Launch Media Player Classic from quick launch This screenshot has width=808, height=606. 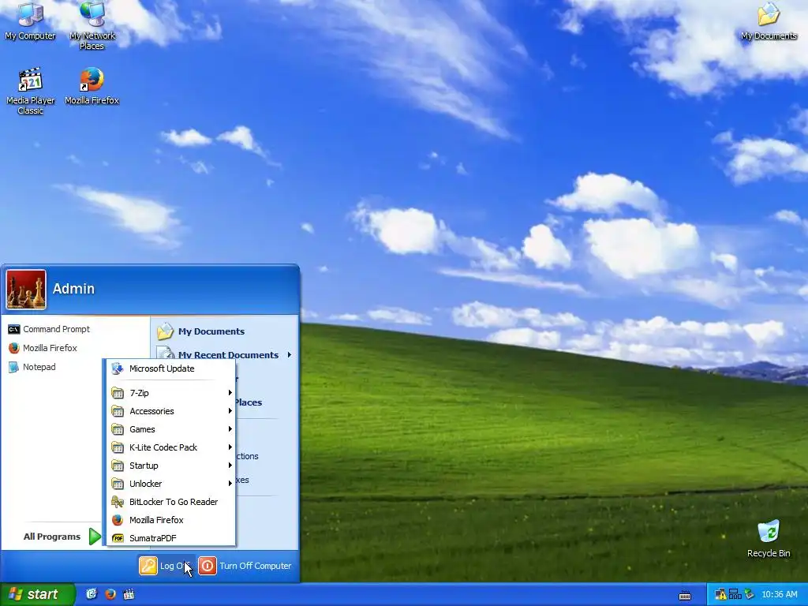pos(129,594)
